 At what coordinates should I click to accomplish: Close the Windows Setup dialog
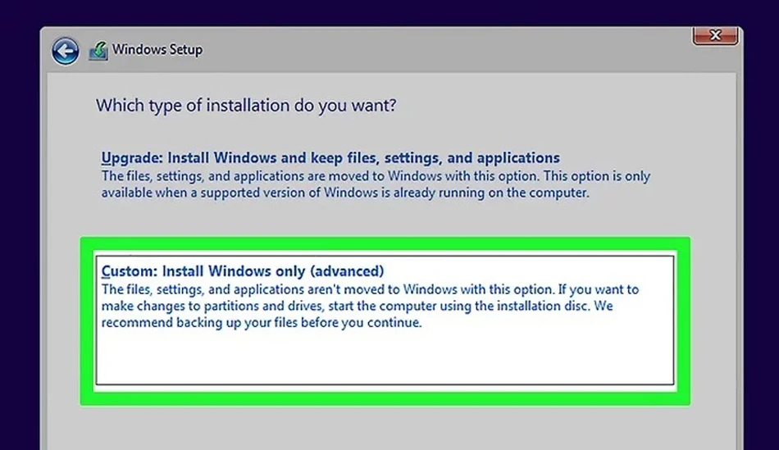[715, 36]
